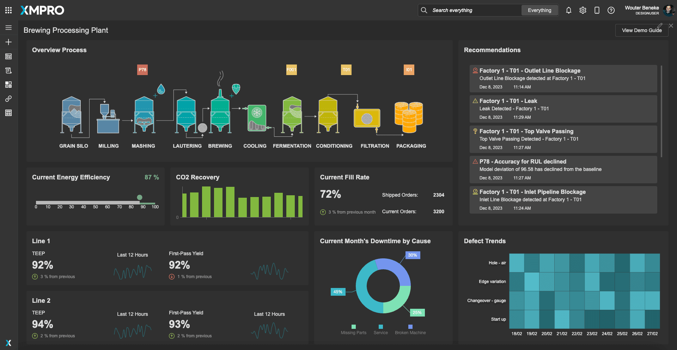The height and width of the screenshot is (350, 677).
Task: Toggle the Missing Parts legend item
Action: coord(353,330)
